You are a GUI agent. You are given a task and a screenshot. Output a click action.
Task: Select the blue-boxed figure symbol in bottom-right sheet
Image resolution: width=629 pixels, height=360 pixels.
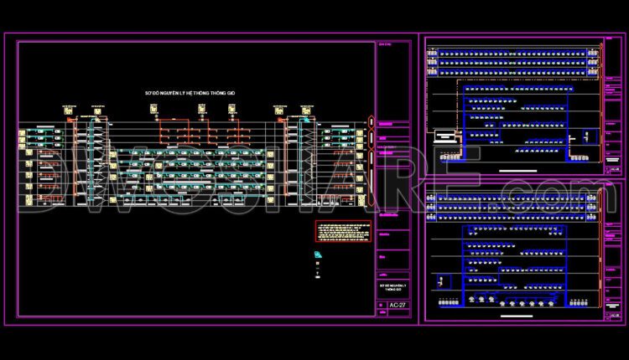[444, 281]
